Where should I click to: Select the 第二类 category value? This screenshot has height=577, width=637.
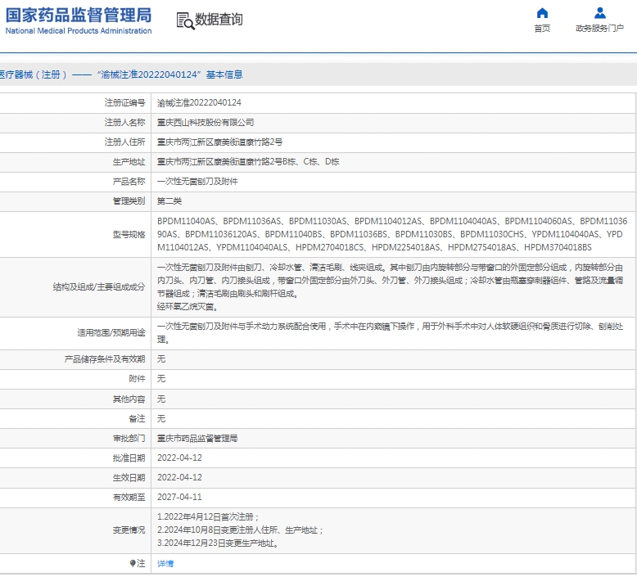coord(169,201)
